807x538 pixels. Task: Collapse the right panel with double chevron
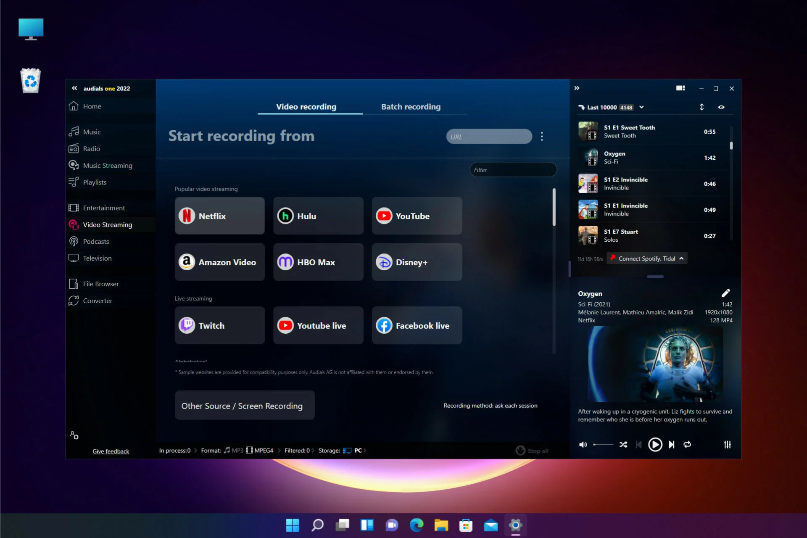point(577,88)
